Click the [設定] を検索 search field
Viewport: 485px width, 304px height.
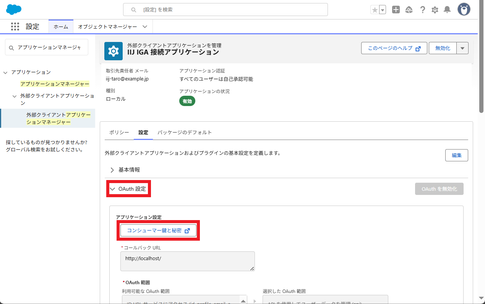point(225,10)
